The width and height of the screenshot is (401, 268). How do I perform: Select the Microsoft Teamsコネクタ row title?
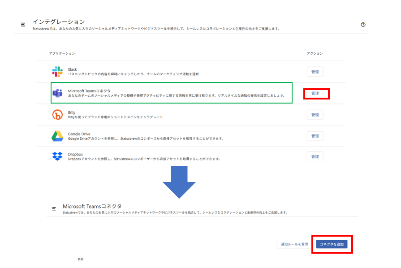pyautogui.click(x=89, y=91)
